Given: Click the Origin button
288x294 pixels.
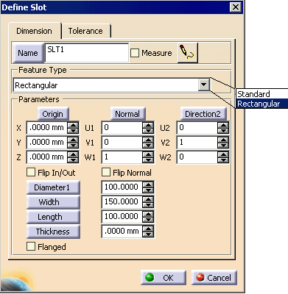Looking at the screenshot, I should [53, 114].
